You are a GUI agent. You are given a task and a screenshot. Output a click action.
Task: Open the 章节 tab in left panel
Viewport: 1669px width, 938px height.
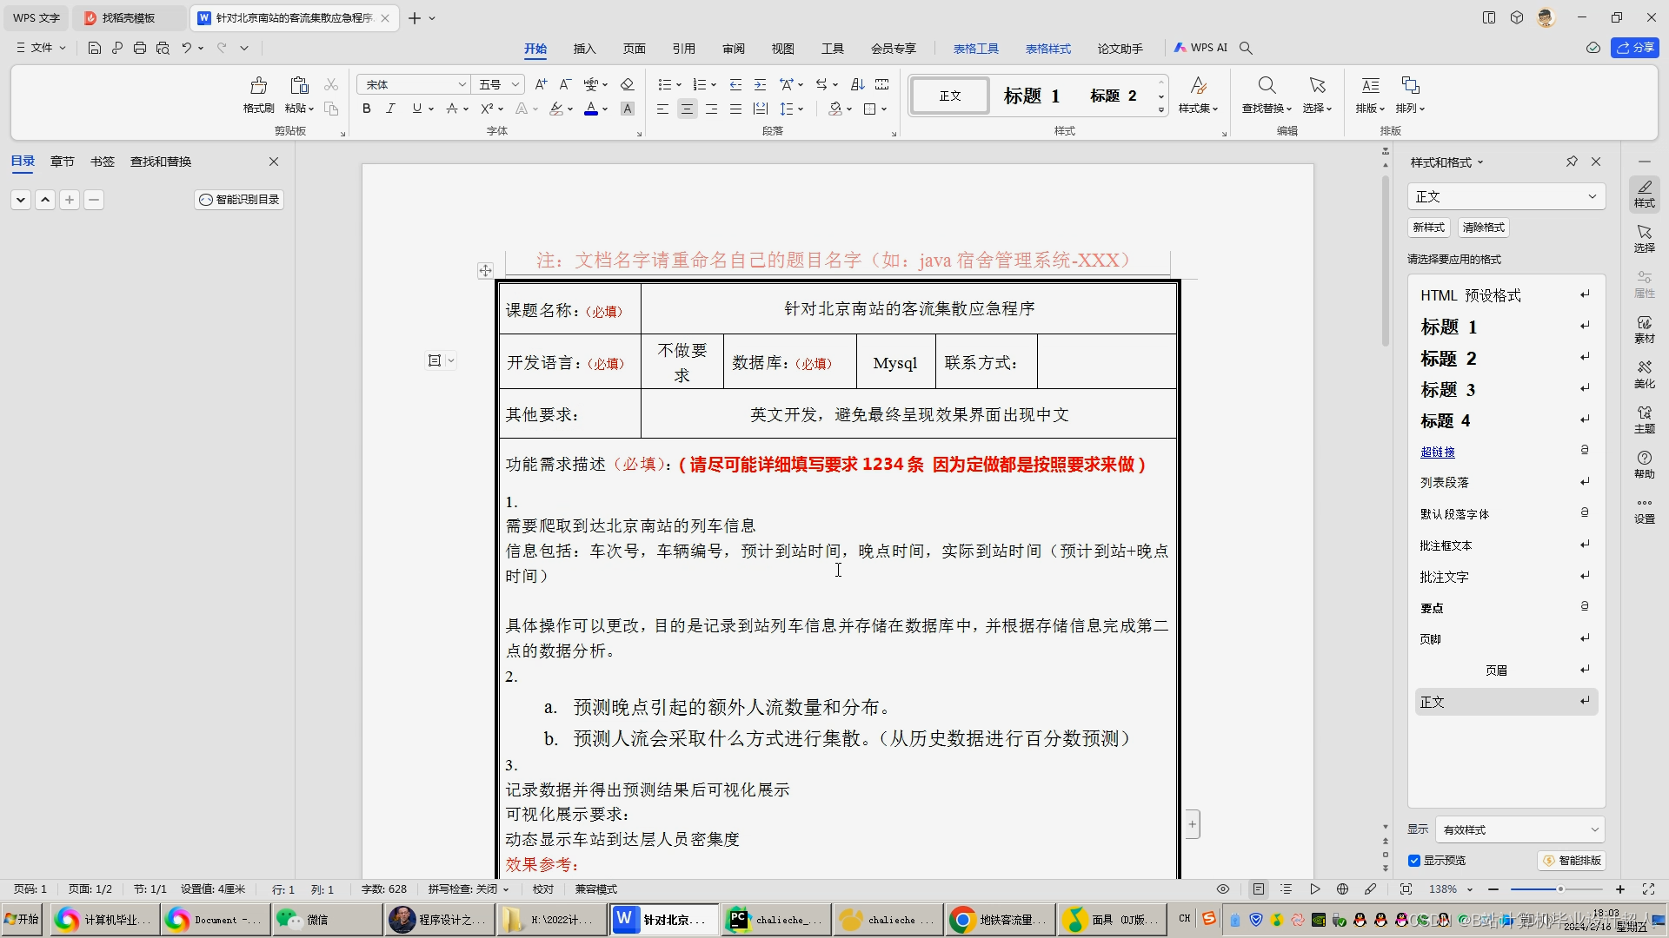pyautogui.click(x=61, y=161)
